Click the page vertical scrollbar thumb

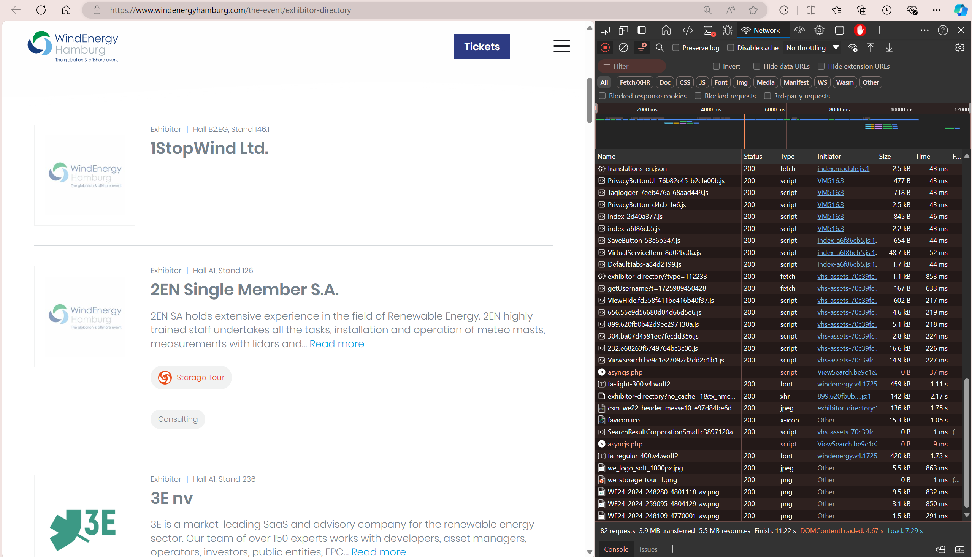(x=590, y=100)
